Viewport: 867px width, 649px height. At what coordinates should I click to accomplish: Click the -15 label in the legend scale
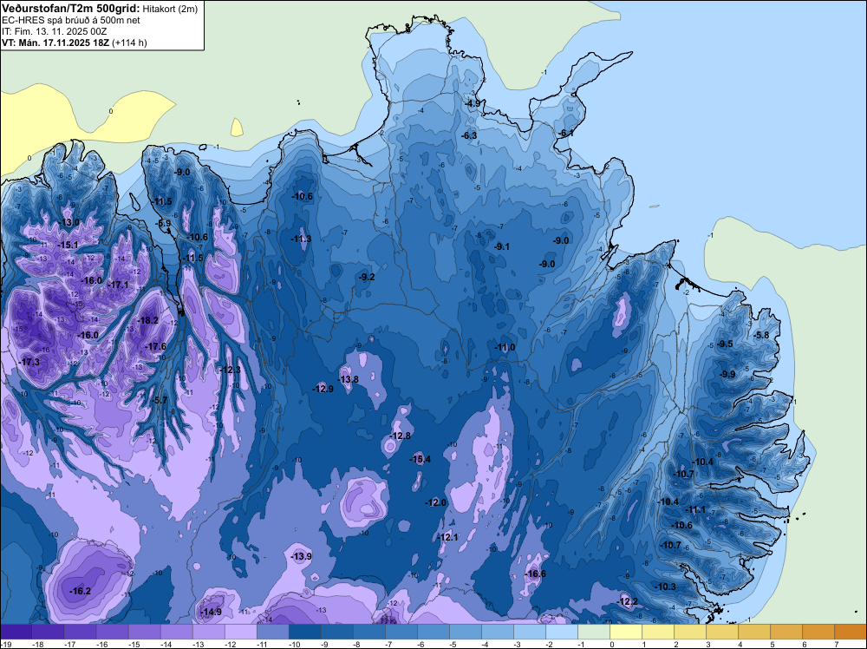click(134, 645)
